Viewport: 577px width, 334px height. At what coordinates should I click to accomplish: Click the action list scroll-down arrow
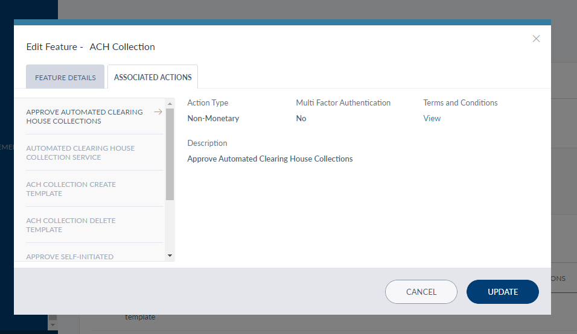click(x=170, y=256)
